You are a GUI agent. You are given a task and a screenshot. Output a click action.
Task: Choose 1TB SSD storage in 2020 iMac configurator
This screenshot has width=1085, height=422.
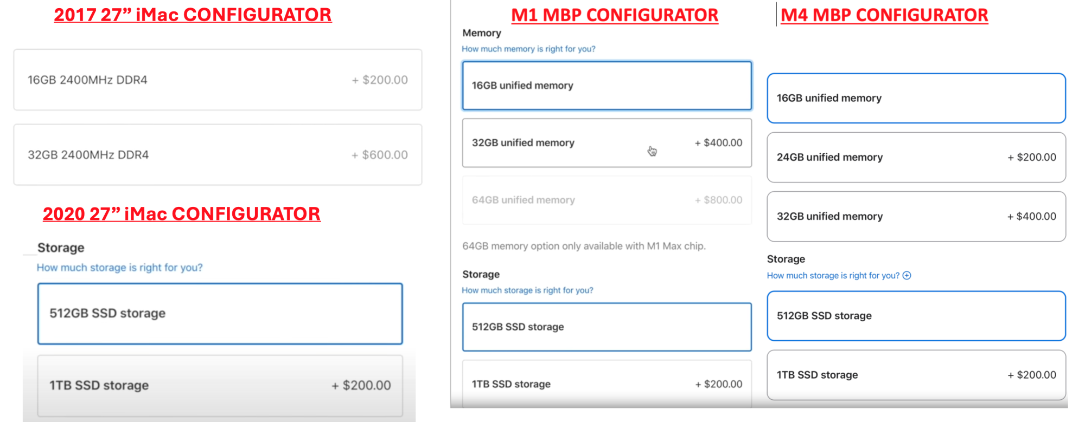pyautogui.click(x=220, y=385)
